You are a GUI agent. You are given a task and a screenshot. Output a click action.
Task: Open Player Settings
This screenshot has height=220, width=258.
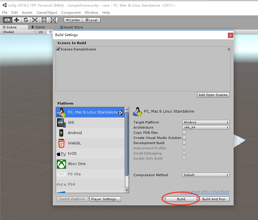[x=105, y=199]
